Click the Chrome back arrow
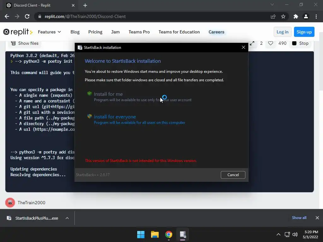This screenshot has width=323, height=242. coord(7,16)
